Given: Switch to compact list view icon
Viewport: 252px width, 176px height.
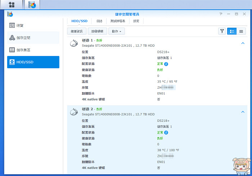Looking at the screenshot, I should tap(241, 31).
